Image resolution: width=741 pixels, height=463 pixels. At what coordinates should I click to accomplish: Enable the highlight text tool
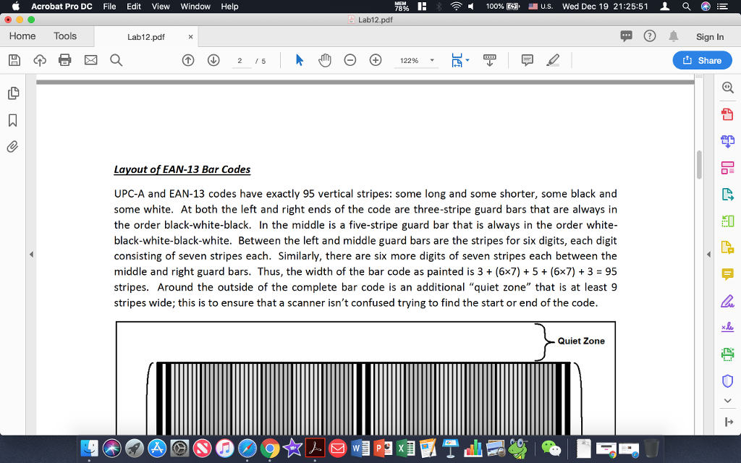click(x=552, y=60)
